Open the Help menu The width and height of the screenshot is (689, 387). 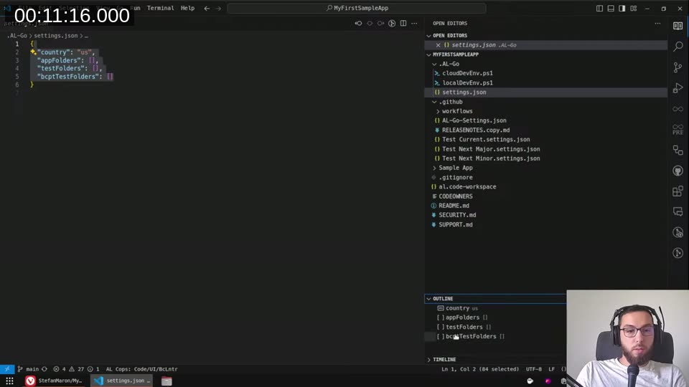click(x=187, y=8)
